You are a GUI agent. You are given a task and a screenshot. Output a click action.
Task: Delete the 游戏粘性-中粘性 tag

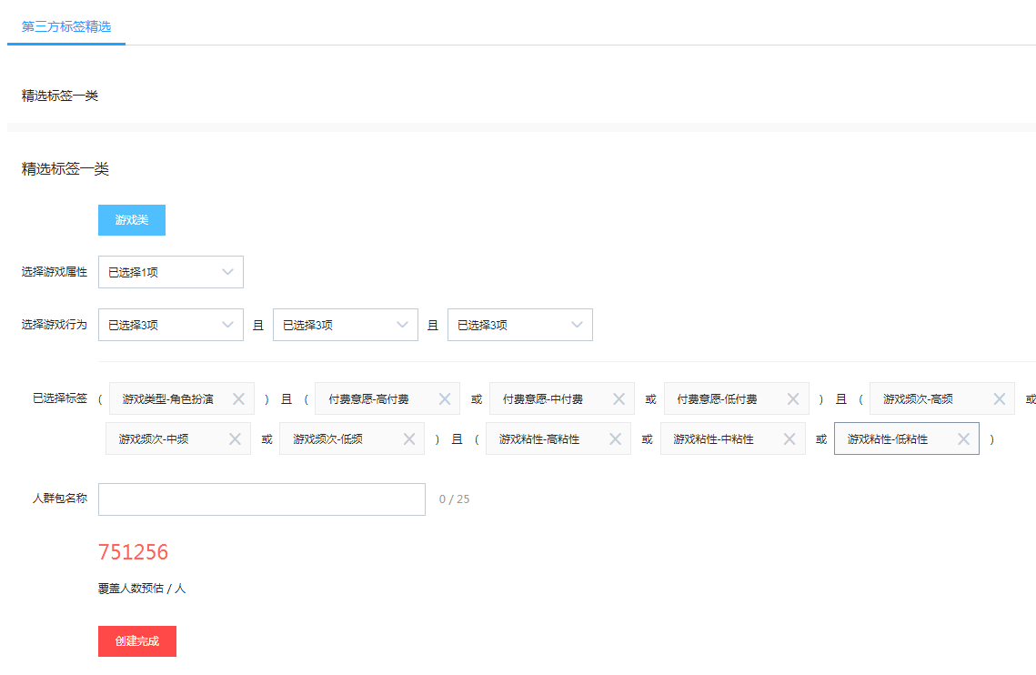click(x=789, y=439)
